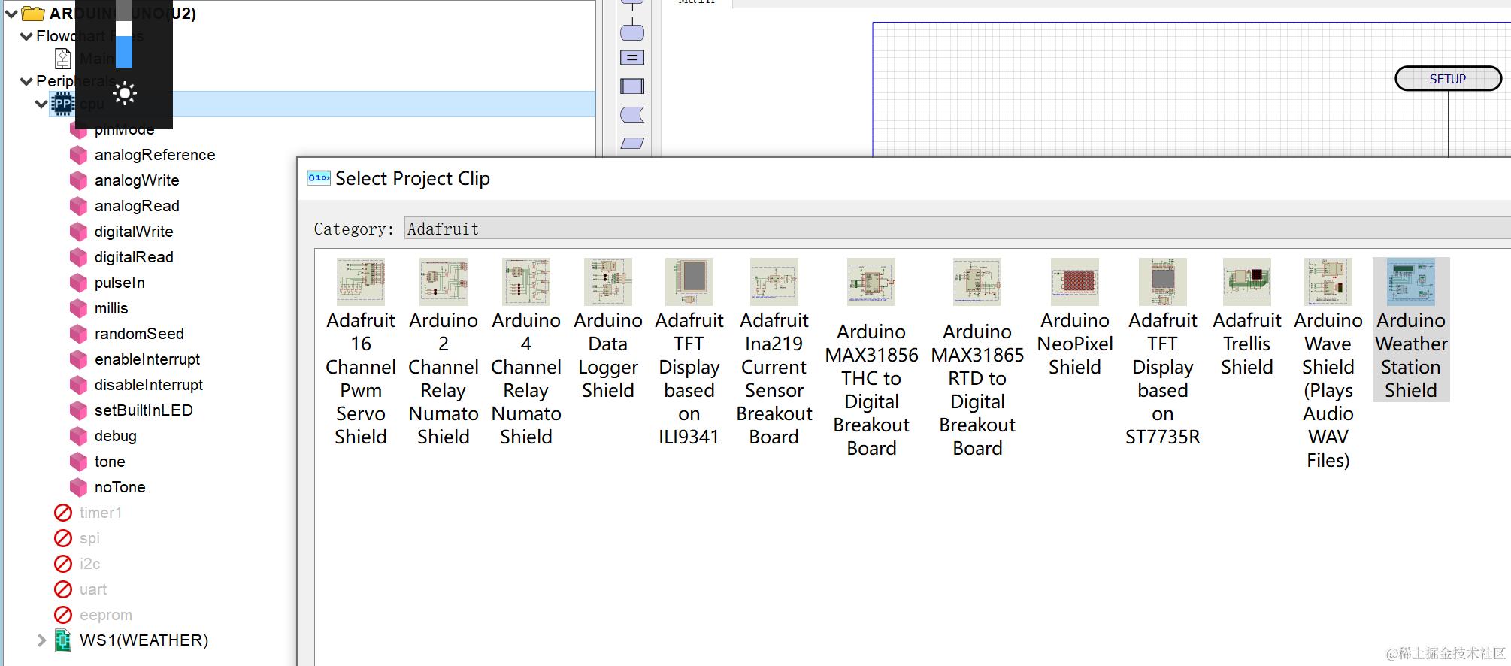This screenshot has width=1511, height=666.
Task: Click the disabled spi peripheral item
Action: 89,538
